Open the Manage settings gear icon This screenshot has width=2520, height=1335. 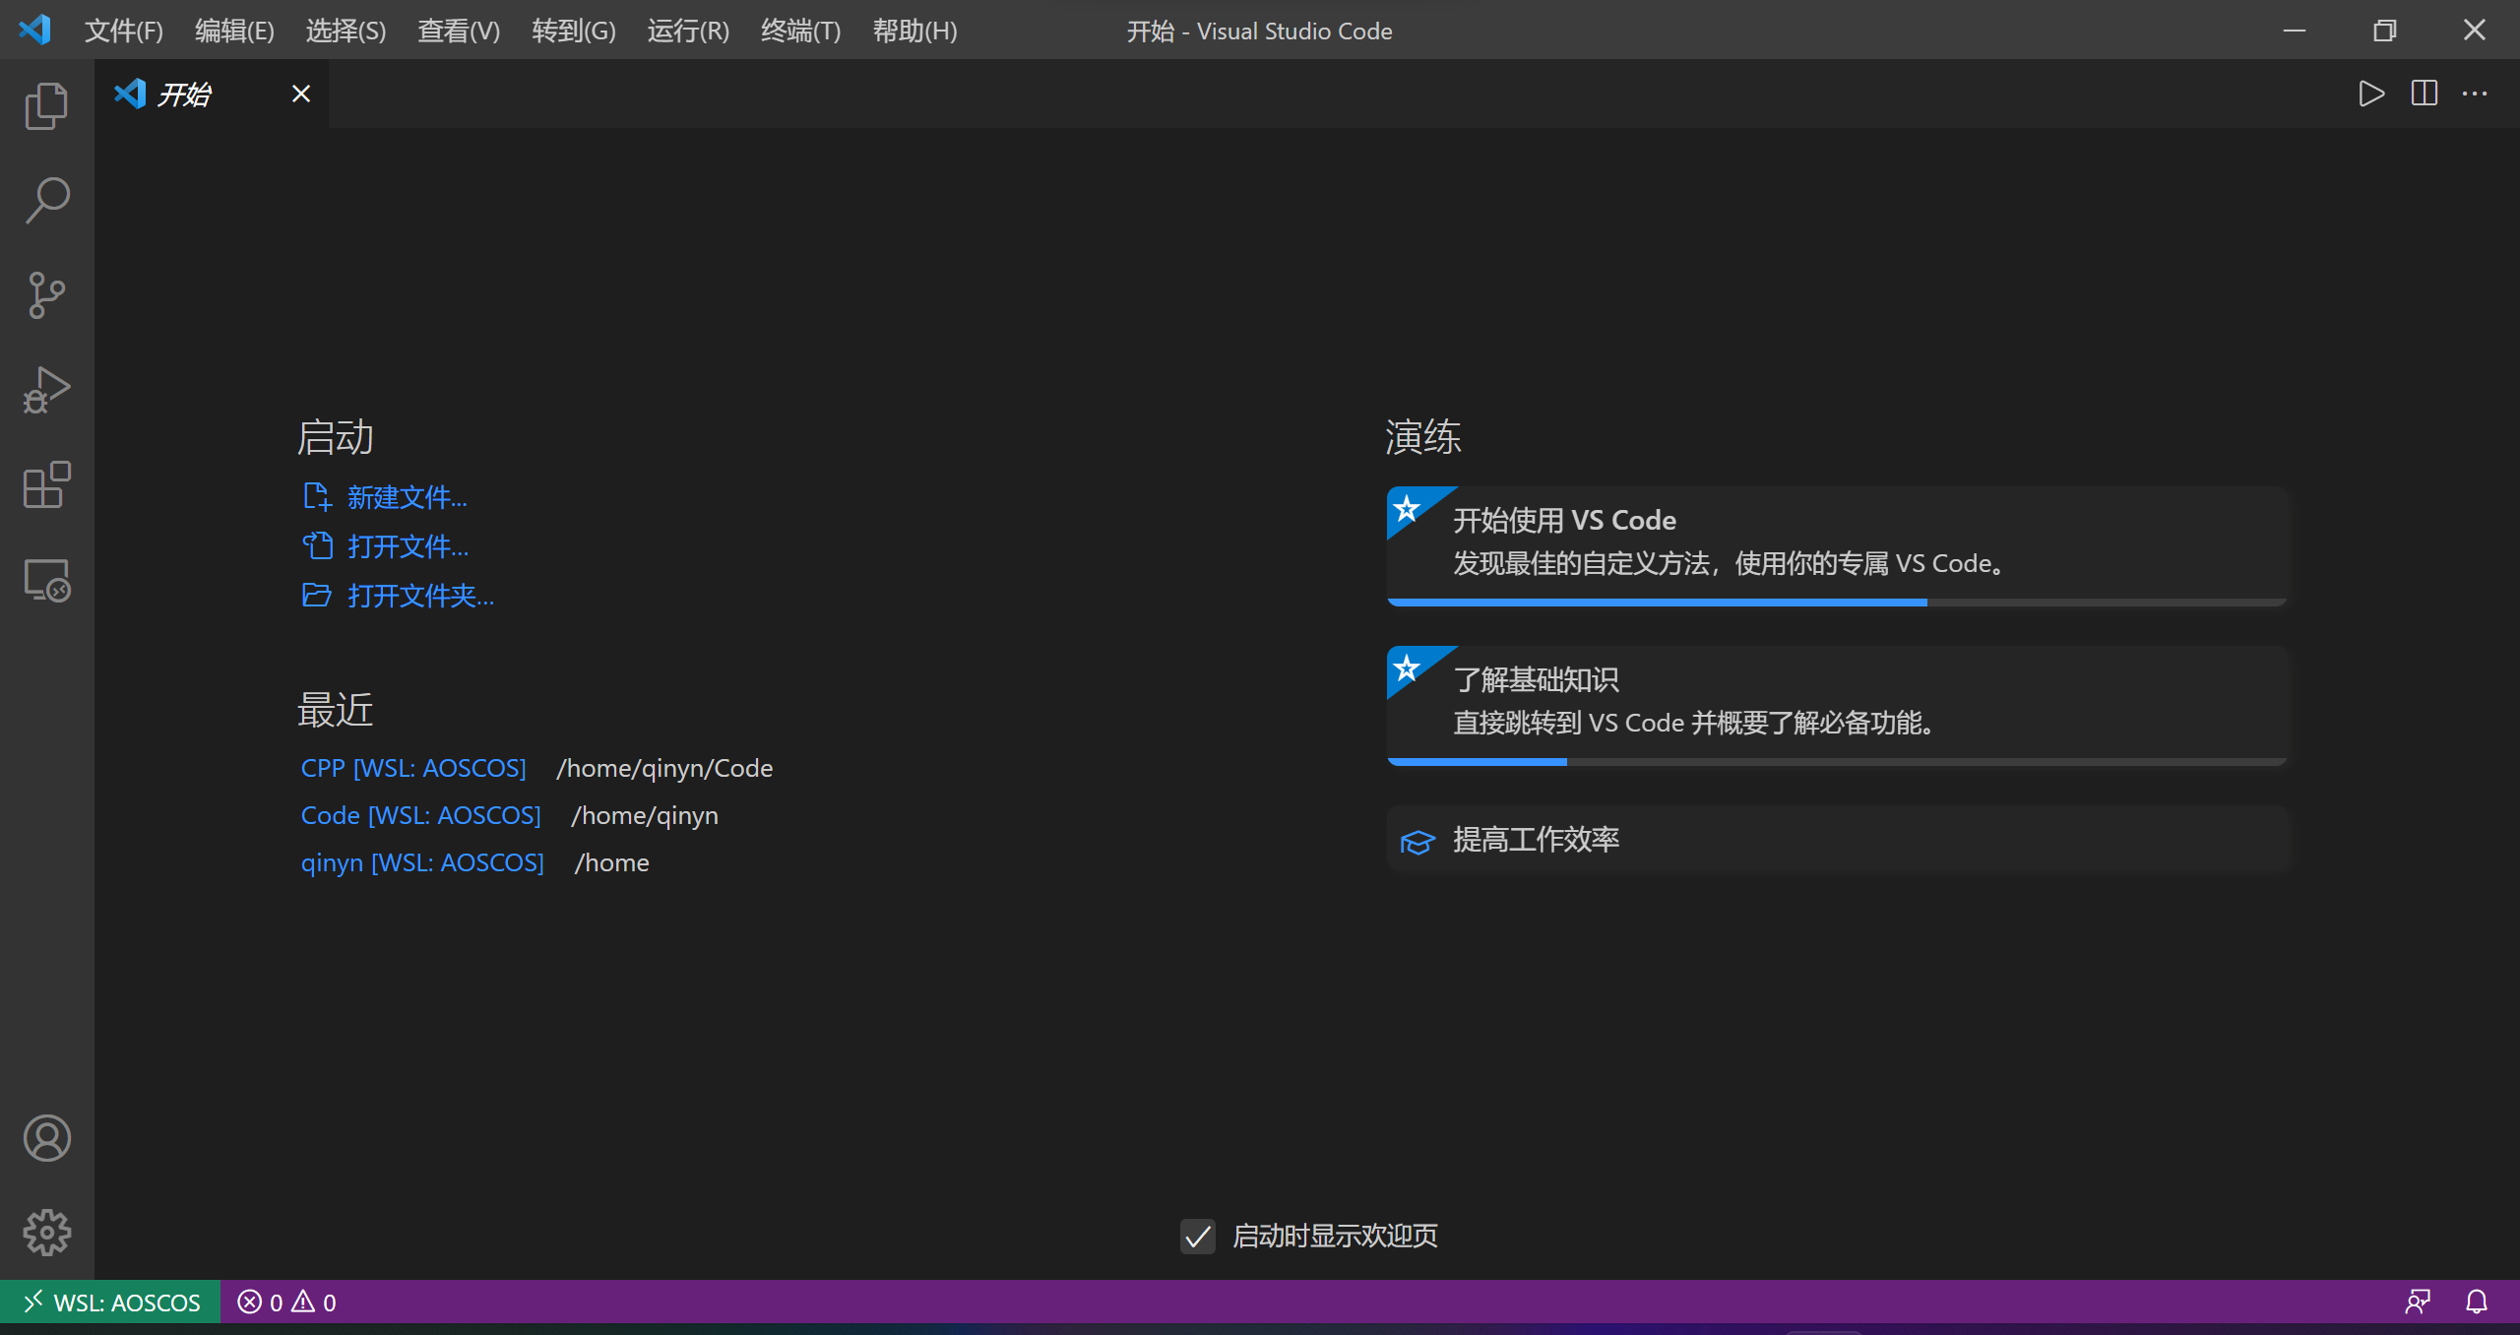(x=45, y=1233)
